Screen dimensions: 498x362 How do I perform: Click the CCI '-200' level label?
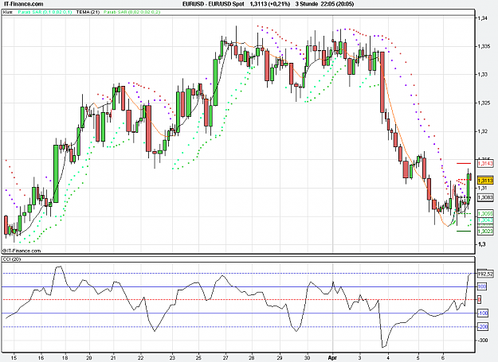pyautogui.click(x=483, y=326)
